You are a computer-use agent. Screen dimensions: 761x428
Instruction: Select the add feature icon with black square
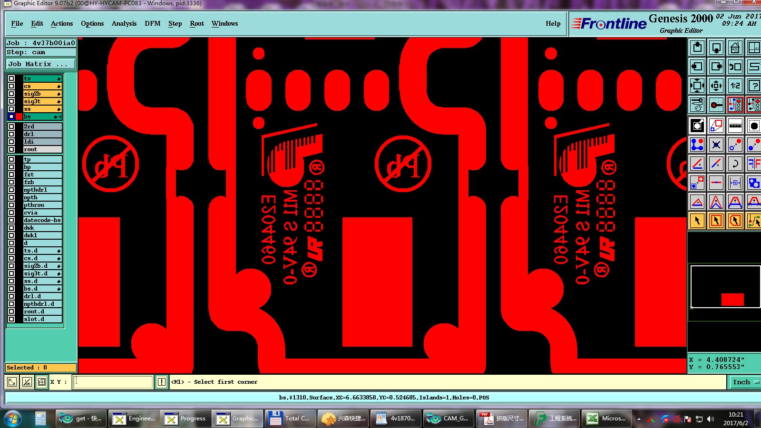(697, 126)
